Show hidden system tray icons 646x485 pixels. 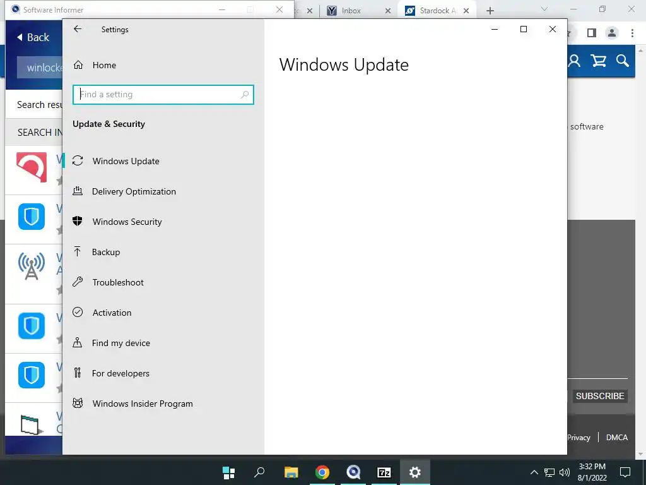tap(534, 472)
